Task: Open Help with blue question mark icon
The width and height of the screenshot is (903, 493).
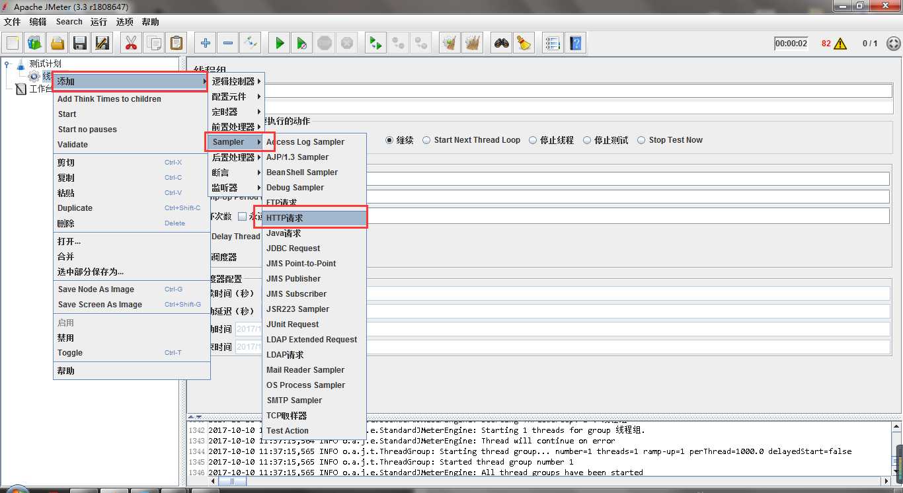Action: click(575, 44)
